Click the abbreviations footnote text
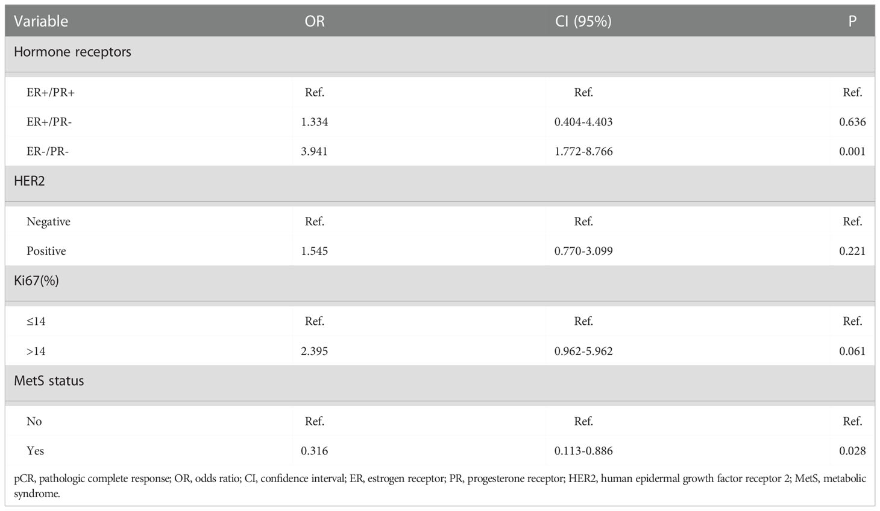Viewport: 880px width, 511px height. (x=440, y=486)
